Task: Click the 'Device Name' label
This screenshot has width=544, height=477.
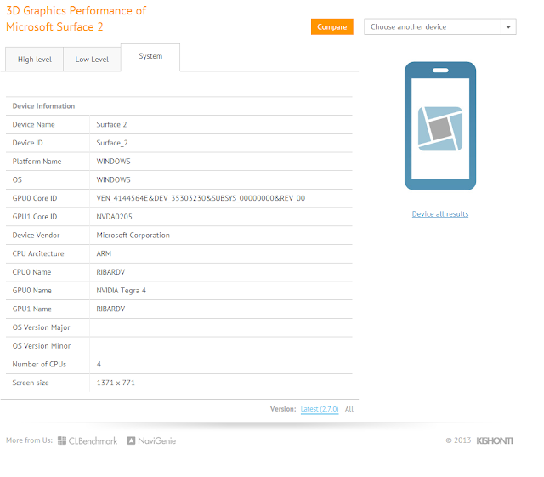Action: 34,124
